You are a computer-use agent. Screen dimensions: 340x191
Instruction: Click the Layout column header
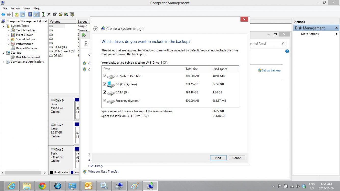click(x=82, y=22)
